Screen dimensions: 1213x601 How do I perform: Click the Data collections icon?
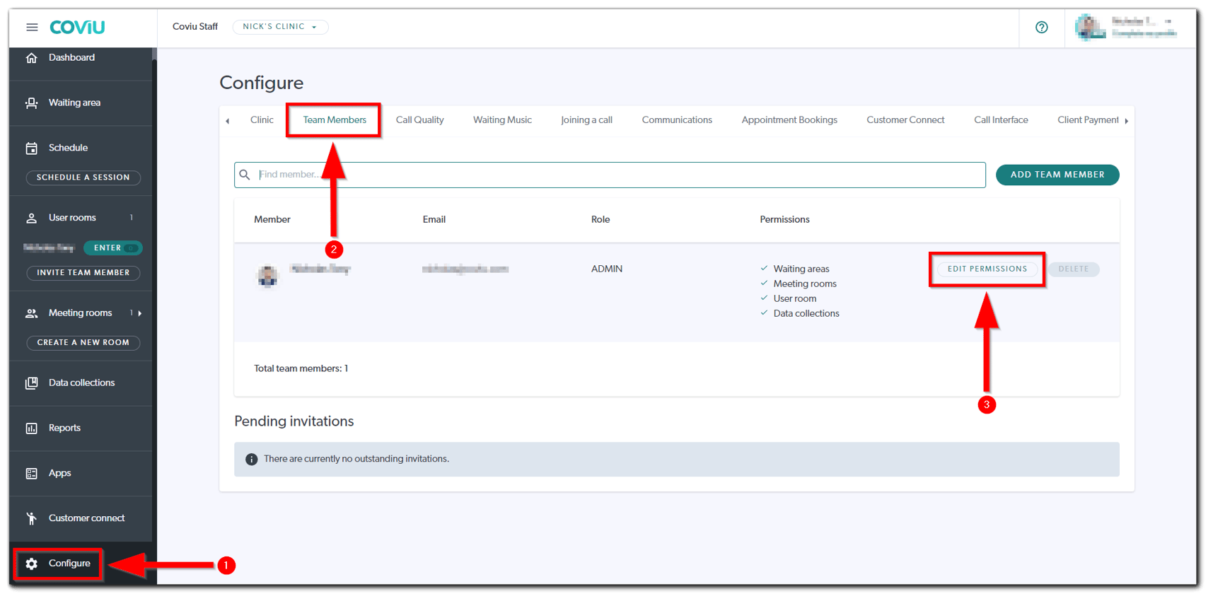(x=32, y=383)
